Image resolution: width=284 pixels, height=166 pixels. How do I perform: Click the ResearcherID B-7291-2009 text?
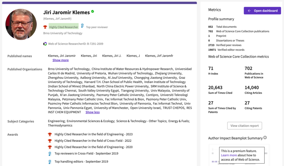pyautogui.click(x=76, y=44)
